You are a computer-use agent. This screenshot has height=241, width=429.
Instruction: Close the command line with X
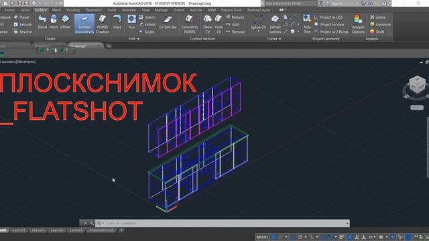coord(85,223)
